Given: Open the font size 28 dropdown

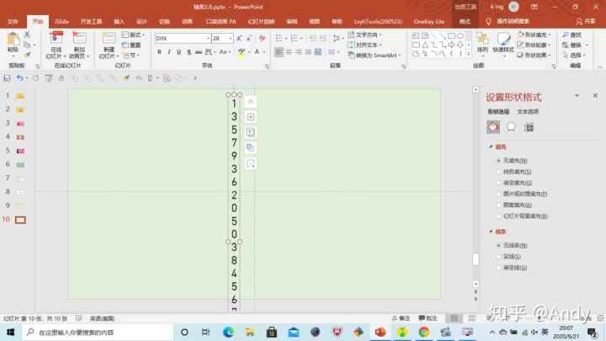Looking at the screenshot, I should (x=231, y=38).
